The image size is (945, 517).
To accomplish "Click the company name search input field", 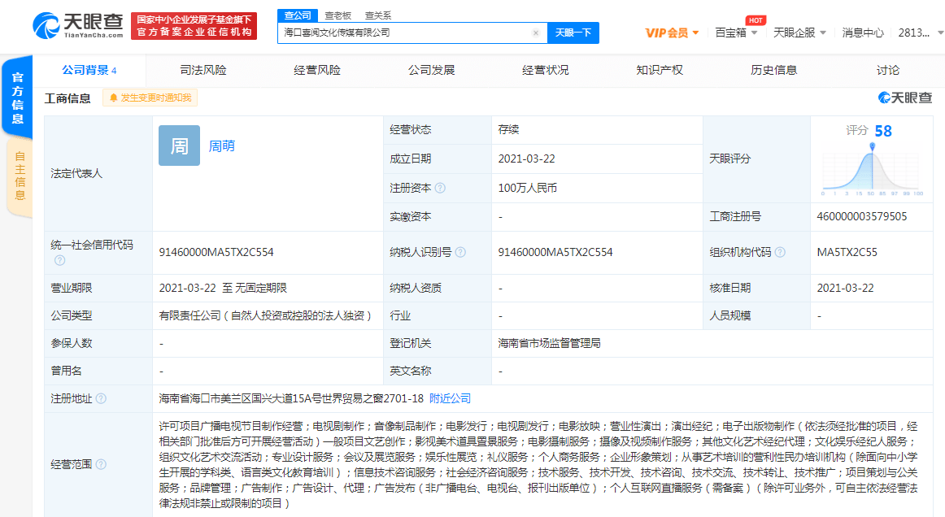I will (x=405, y=33).
